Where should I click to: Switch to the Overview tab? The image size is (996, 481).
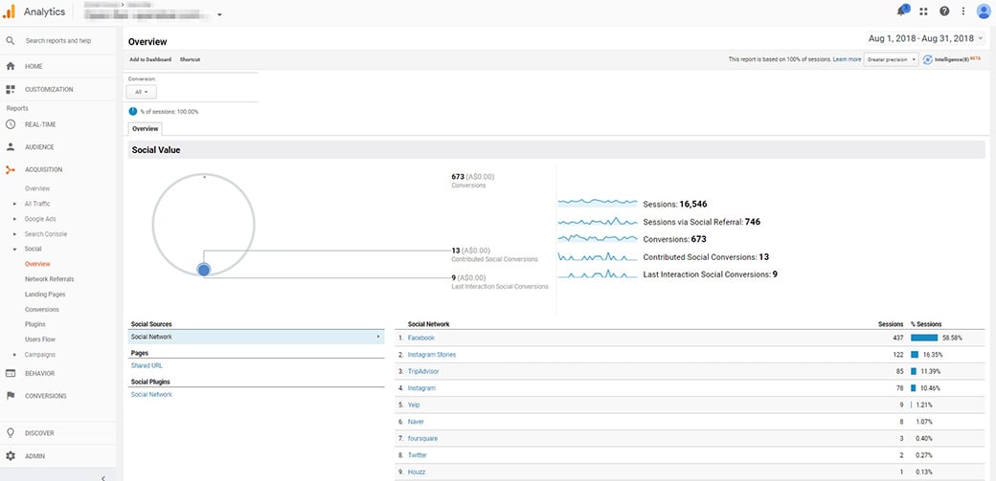[x=146, y=128]
